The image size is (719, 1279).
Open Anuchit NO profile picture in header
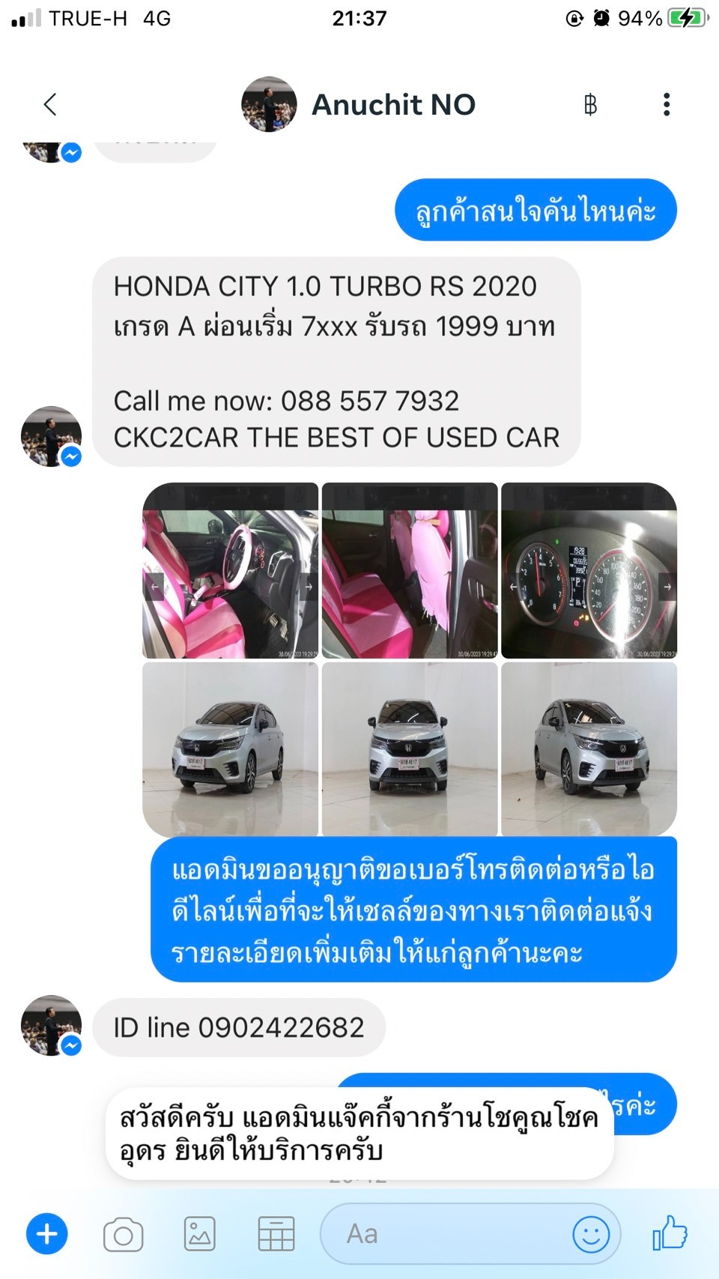tap(269, 104)
